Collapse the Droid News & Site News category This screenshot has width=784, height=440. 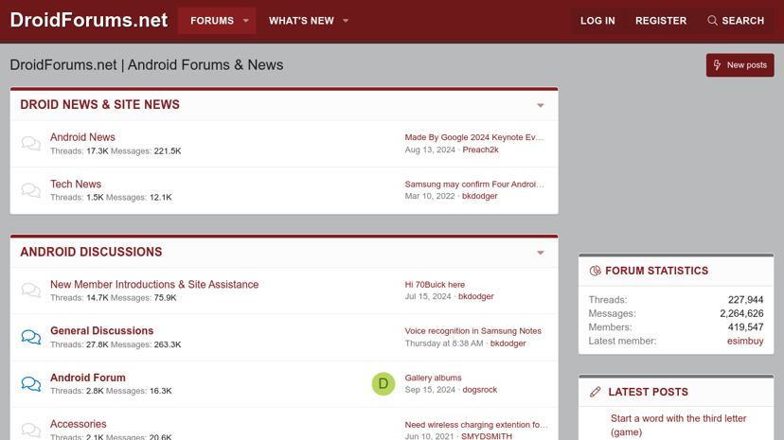pos(541,105)
